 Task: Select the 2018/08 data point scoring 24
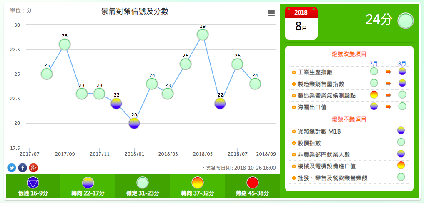pos(255,84)
